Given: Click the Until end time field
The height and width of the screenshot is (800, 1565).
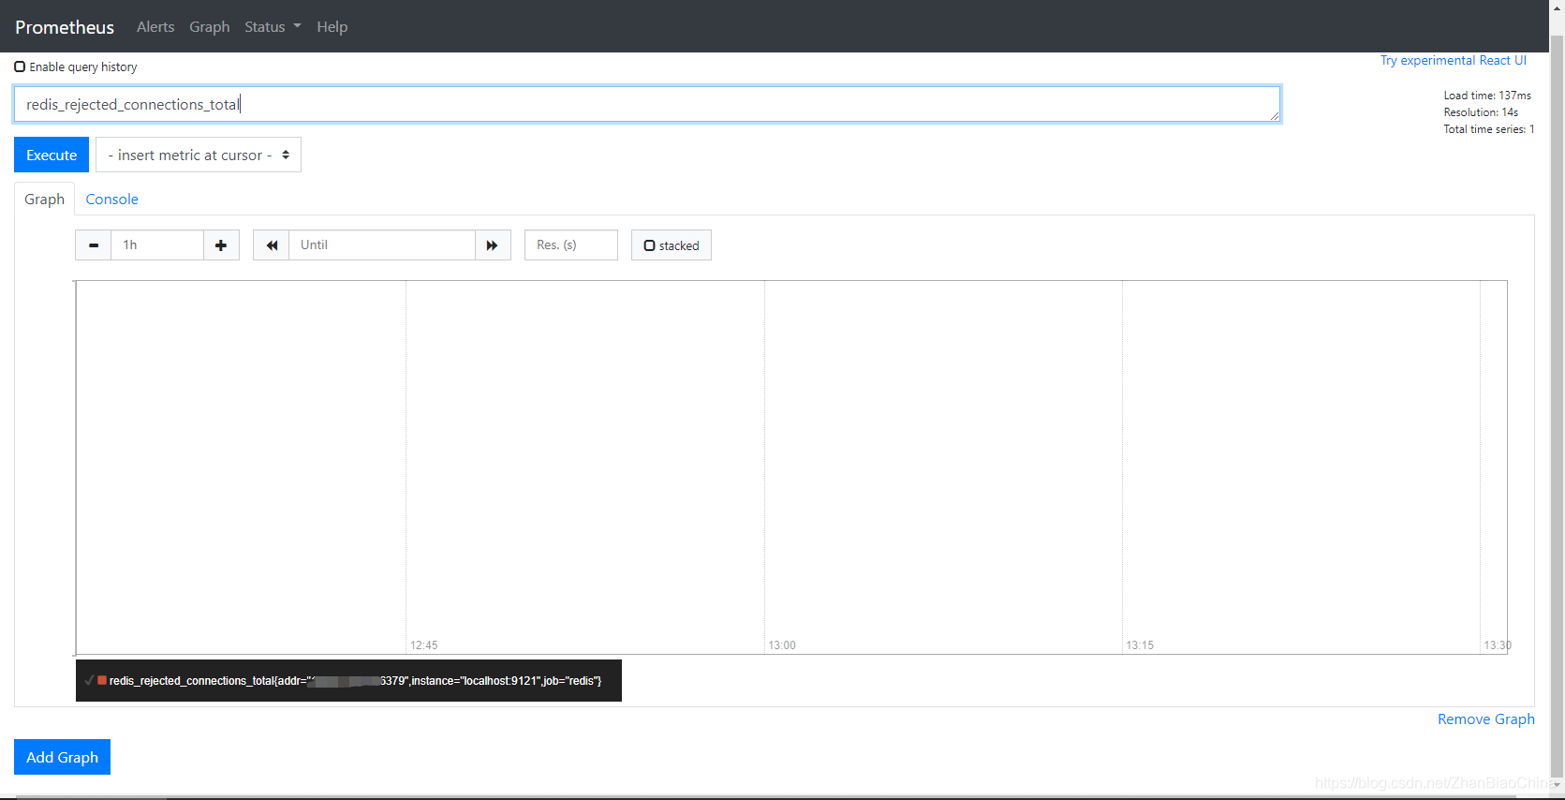Looking at the screenshot, I should [382, 245].
